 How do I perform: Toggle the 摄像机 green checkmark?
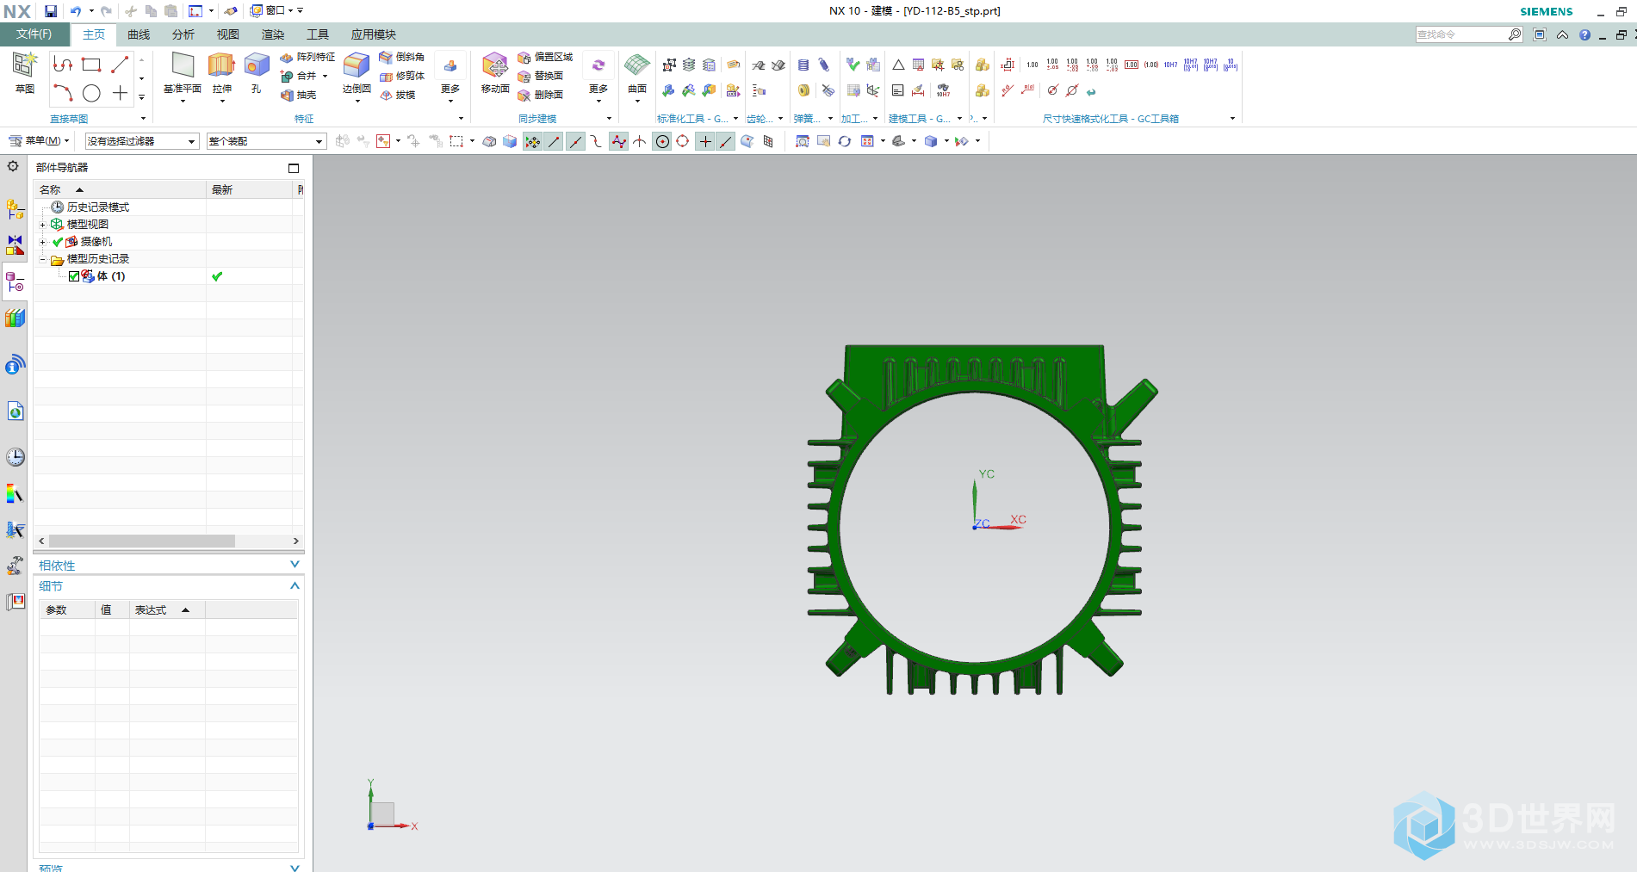click(x=58, y=242)
